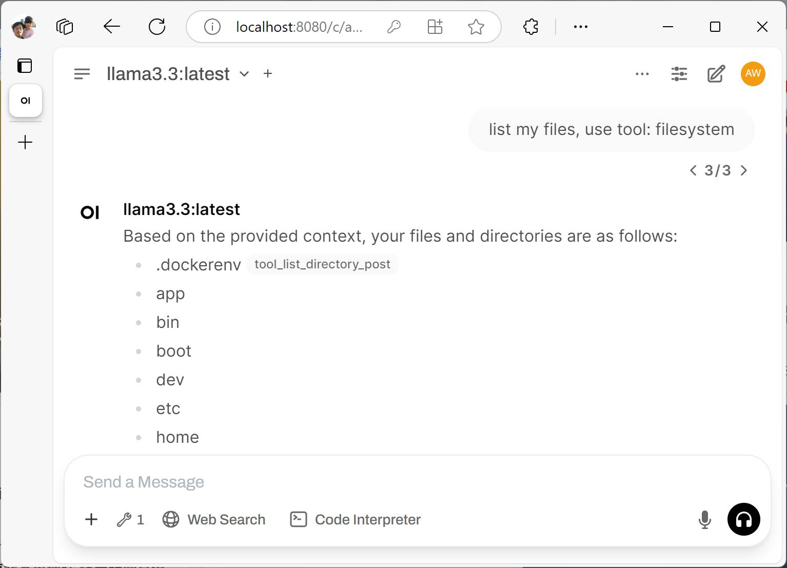
Task: Expand the llama3.3:latest model dropdown
Action: [244, 74]
